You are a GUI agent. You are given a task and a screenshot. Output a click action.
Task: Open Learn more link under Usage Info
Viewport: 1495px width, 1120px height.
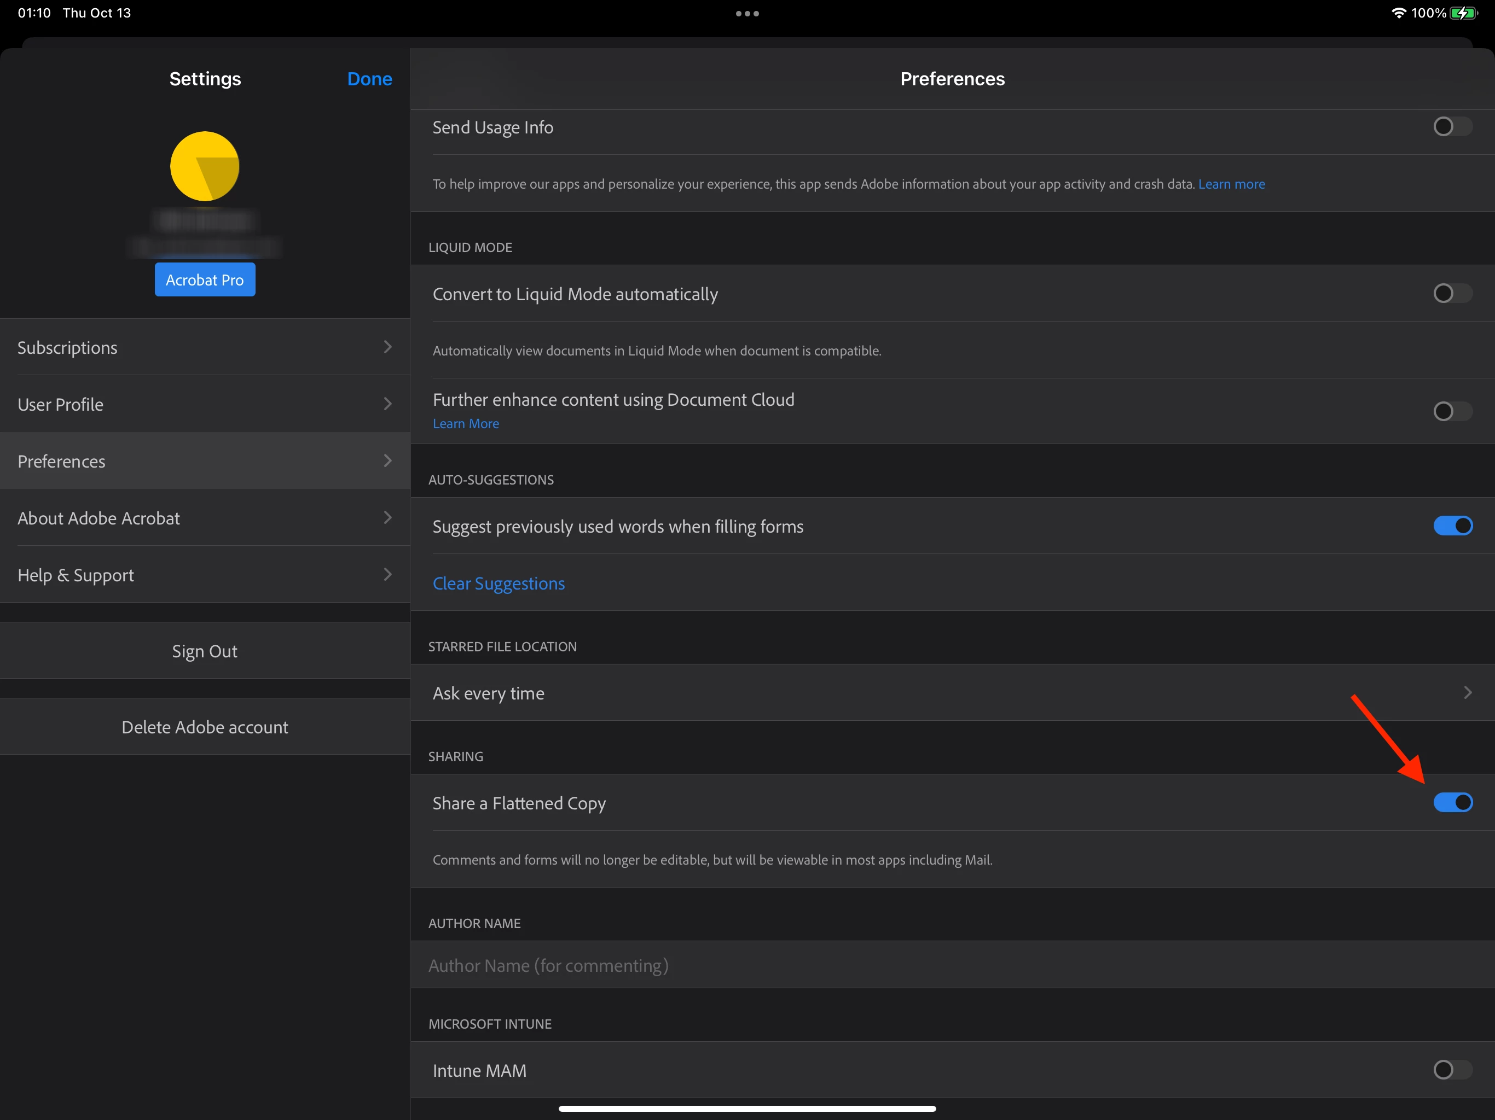(x=1231, y=184)
